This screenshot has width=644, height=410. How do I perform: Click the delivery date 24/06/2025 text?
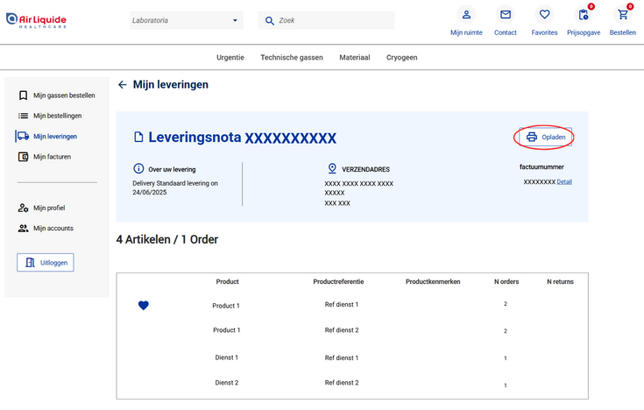[x=150, y=192]
